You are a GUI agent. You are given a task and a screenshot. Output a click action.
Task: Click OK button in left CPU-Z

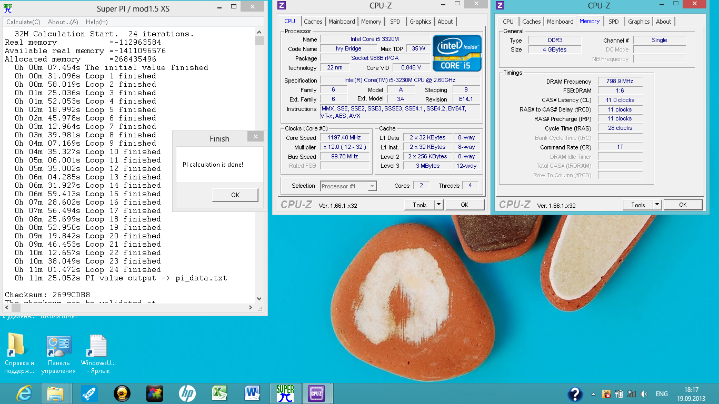point(464,205)
